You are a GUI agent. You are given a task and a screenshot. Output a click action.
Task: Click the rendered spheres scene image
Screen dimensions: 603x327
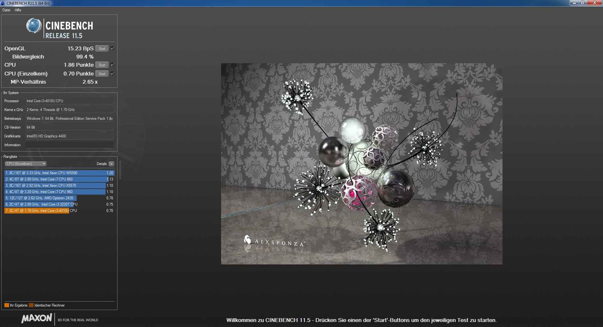(x=361, y=164)
